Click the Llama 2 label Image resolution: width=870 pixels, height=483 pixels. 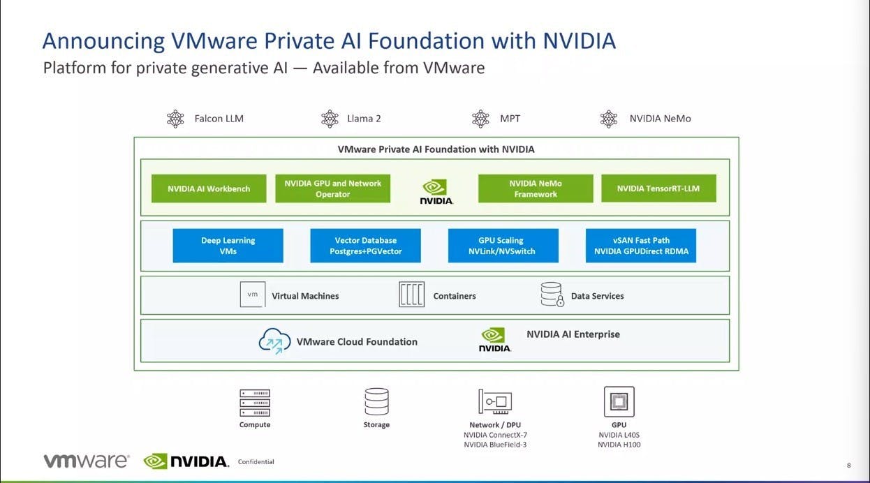(x=364, y=119)
